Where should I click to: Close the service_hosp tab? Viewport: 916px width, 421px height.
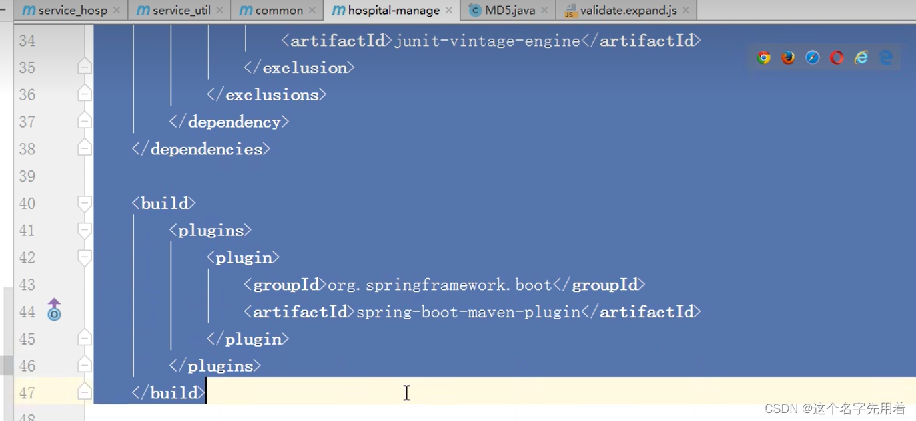tap(117, 11)
